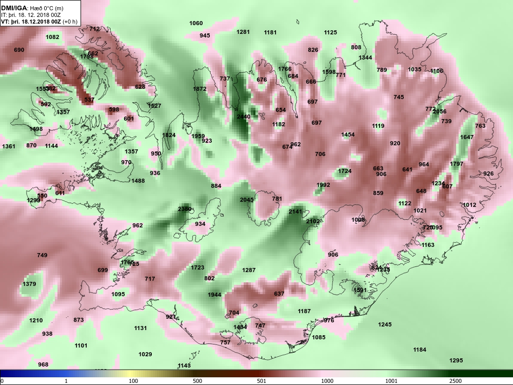The height and width of the screenshot is (385, 513).
Task: Click the map value 2102
Action: pyautogui.click(x=313, y=221)
